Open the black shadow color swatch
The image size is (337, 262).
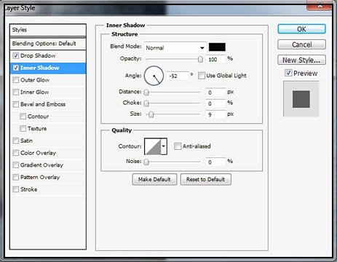point(217,47)
